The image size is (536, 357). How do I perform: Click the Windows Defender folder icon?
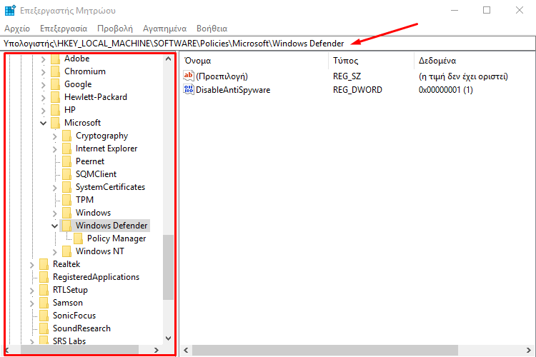point(66,226)
